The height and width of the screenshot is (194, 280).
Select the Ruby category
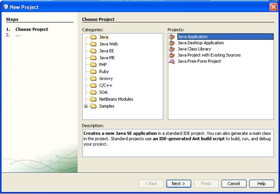104,72
